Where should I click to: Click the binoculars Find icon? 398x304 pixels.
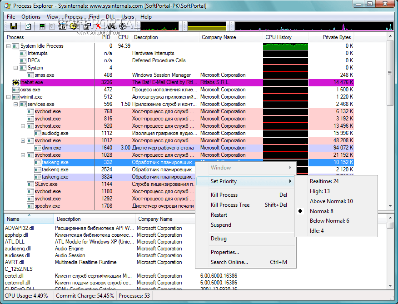click(110, 26)
